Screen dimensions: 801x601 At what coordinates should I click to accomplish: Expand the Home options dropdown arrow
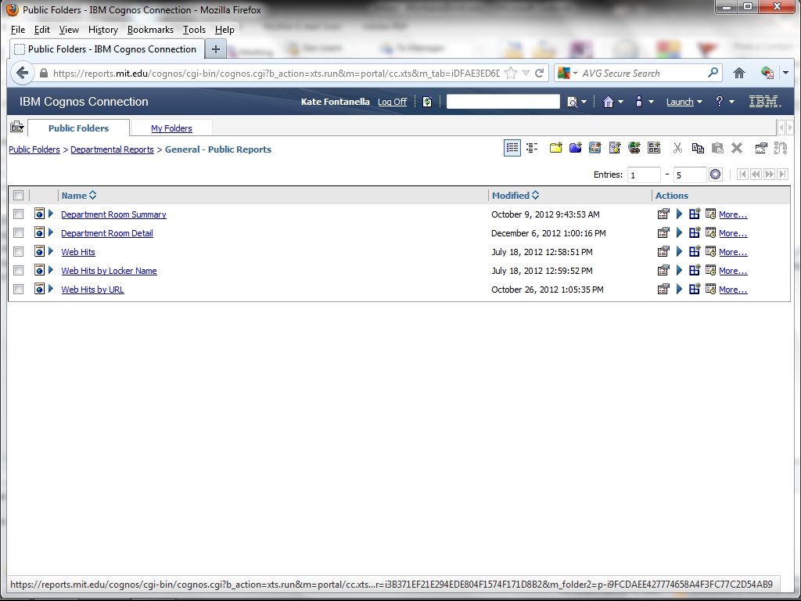pyautogui.click(x=621, y=102)
